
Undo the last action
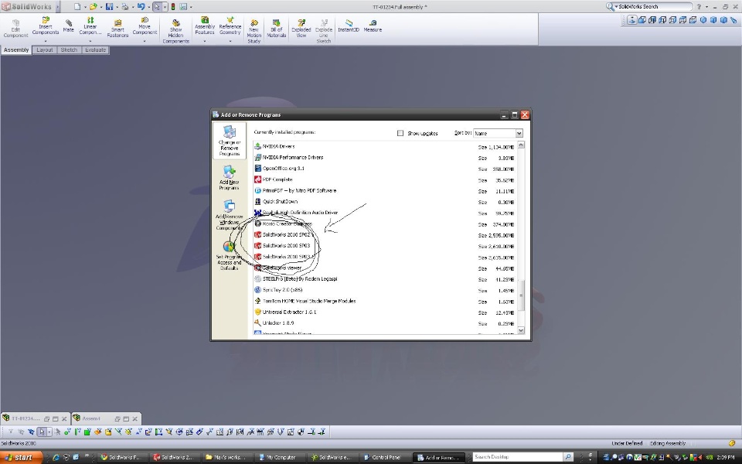[x=141, y=7]
